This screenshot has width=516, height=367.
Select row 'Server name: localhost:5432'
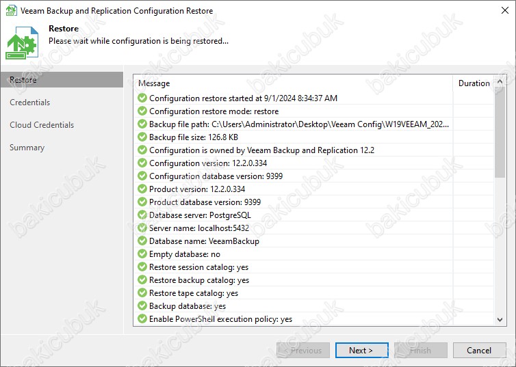pyautogui.click(x=314, y=228)
